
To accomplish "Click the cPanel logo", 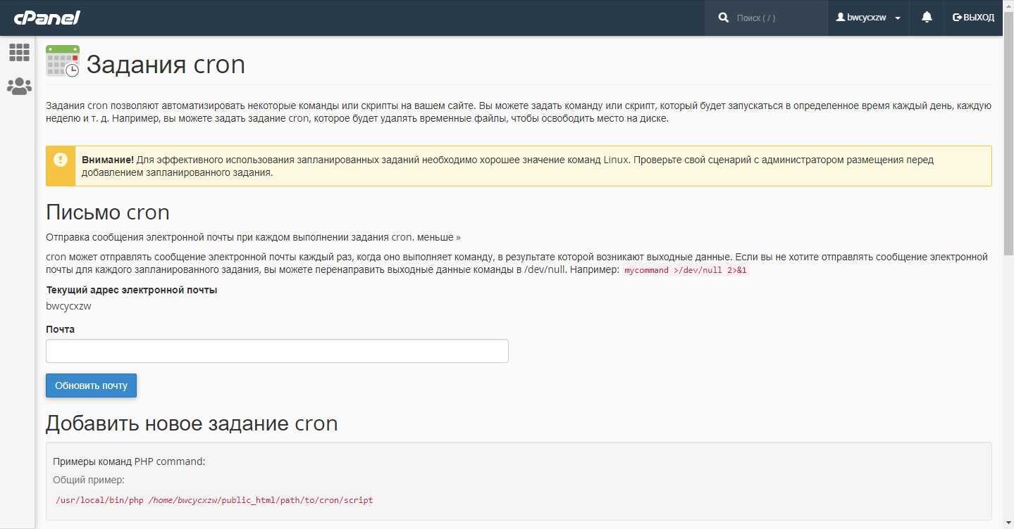I will [47, 18].
